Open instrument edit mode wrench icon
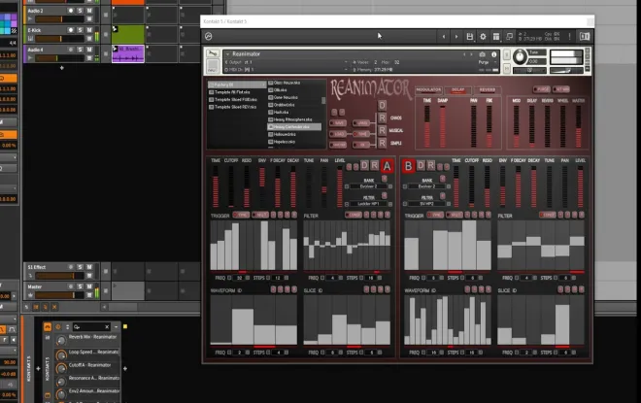641x403 pixels. click(213, 54)
